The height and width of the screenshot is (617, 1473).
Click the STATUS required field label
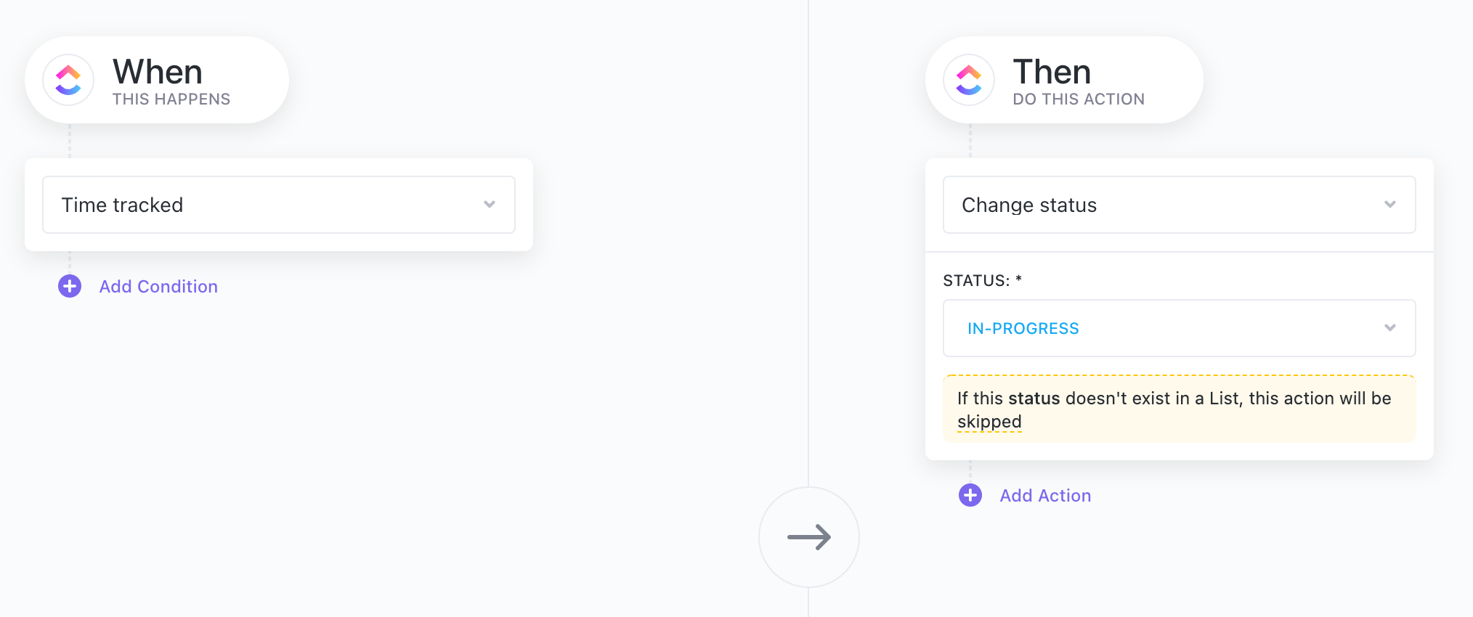(x=982, y=279)
